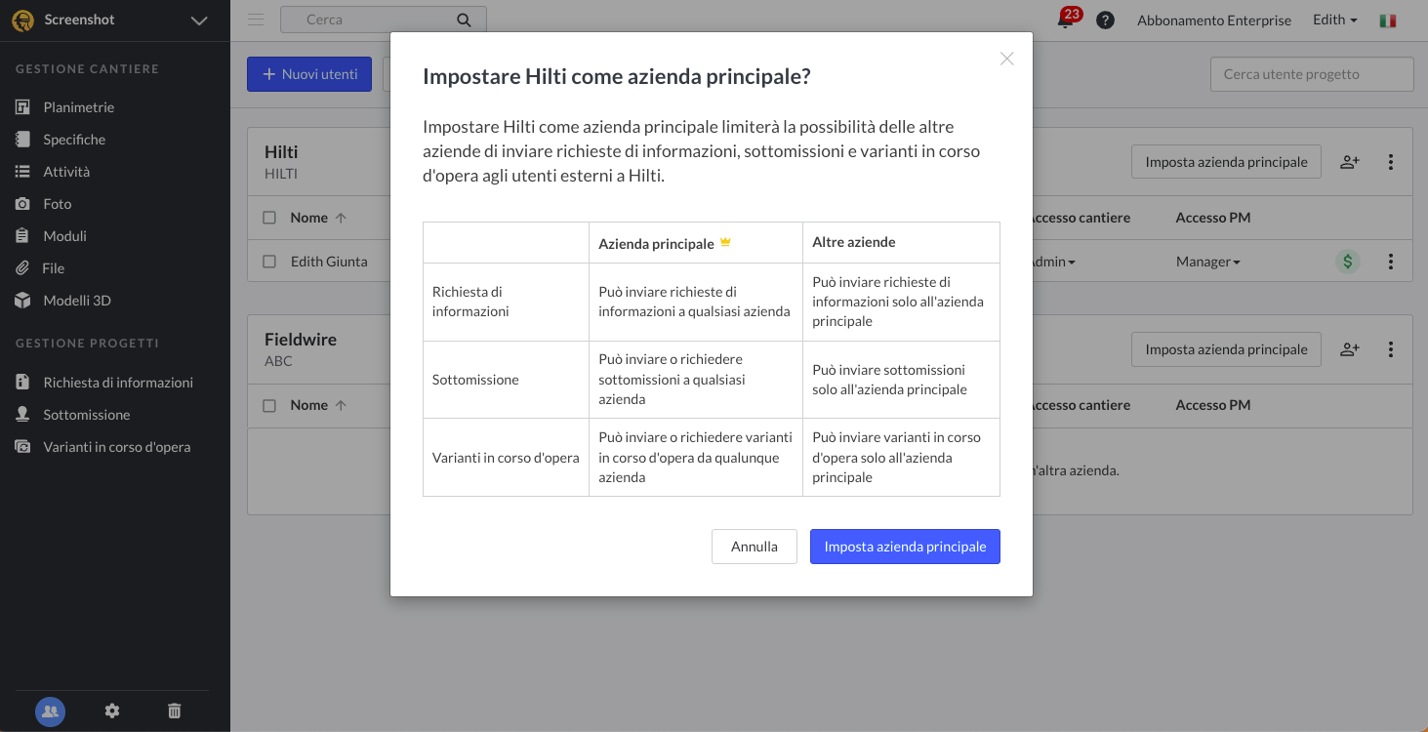
Task: Click the Cerca utente progetto field
Action: click(x=1312, y=74)
